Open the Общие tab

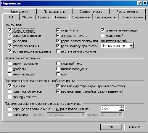tap(27, 17)
